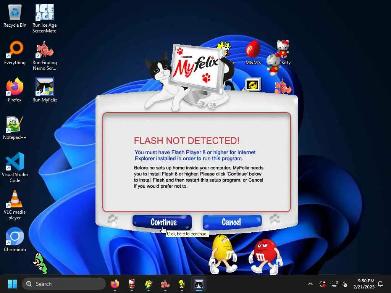Select the VLC media player shortcut

15,205
